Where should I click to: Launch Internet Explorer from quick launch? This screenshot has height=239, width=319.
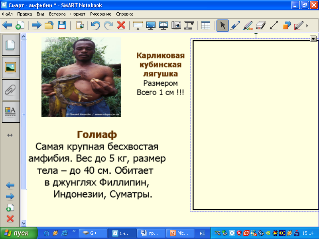[x=65, y=233]
